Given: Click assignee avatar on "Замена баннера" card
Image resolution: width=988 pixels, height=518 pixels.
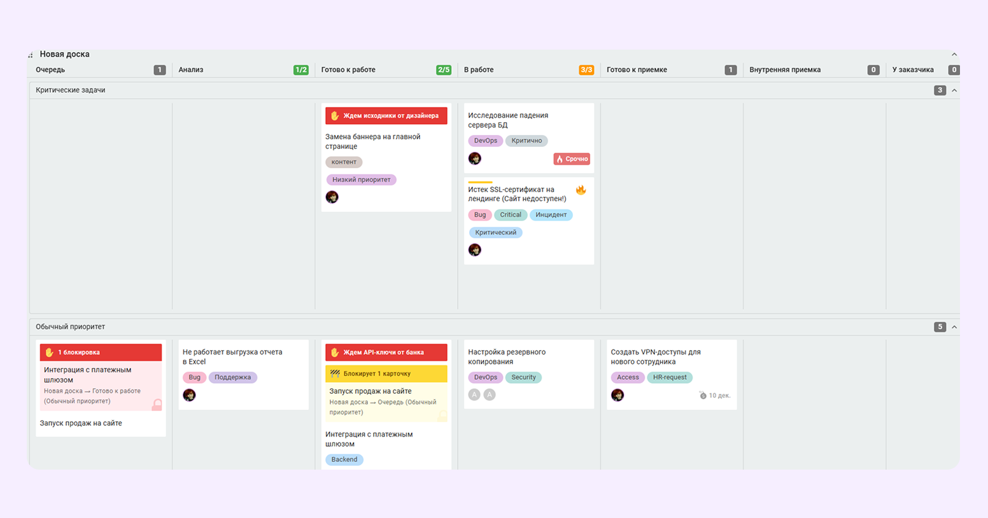Looking at the screenshot, I should tap(332, 197).
